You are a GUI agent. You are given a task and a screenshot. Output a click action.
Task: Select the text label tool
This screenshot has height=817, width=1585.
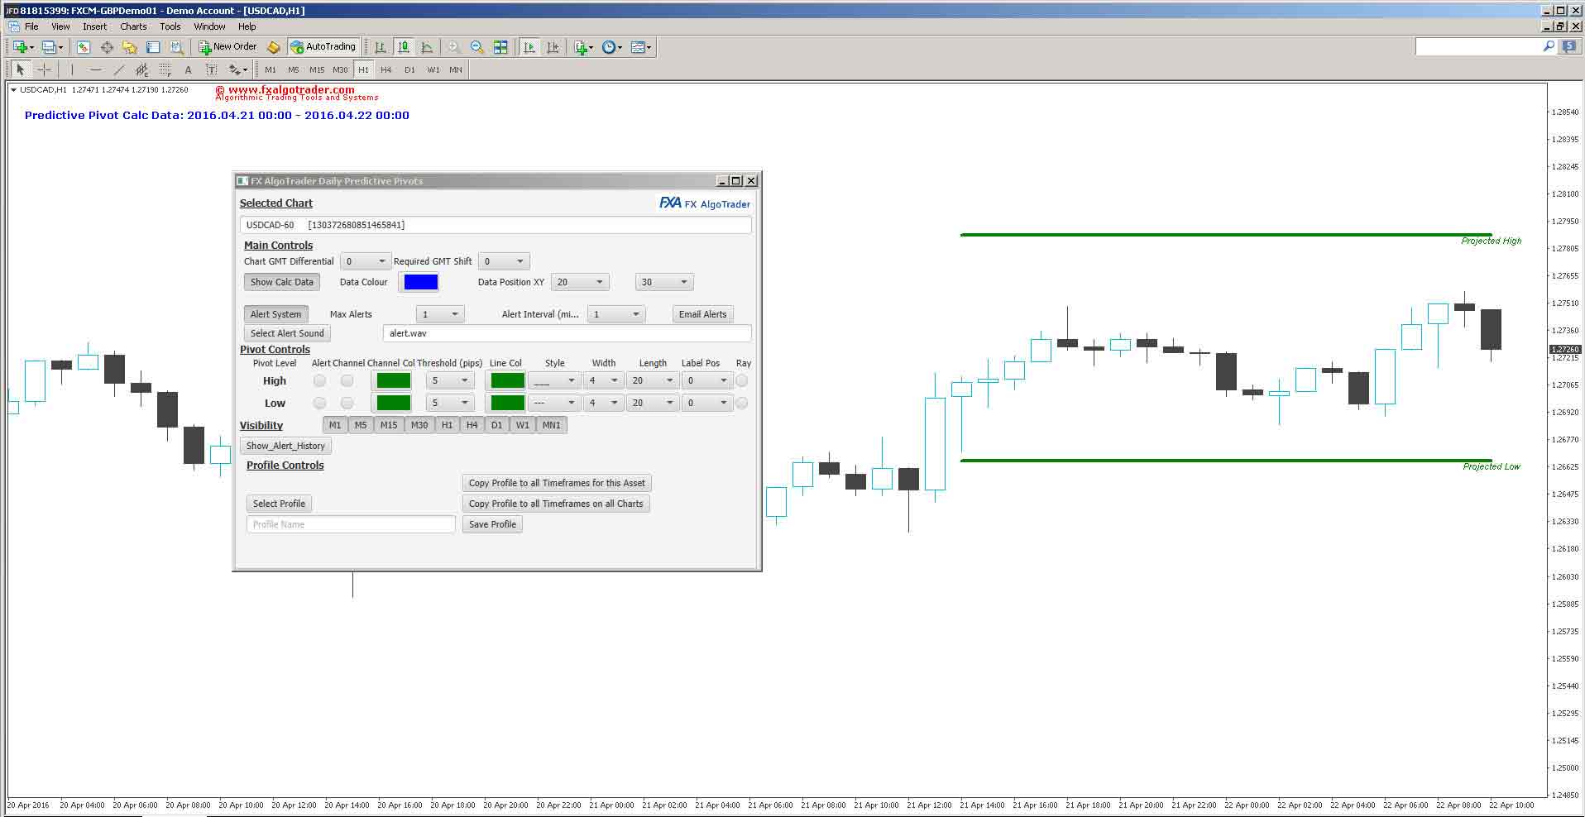pos(211,69)
